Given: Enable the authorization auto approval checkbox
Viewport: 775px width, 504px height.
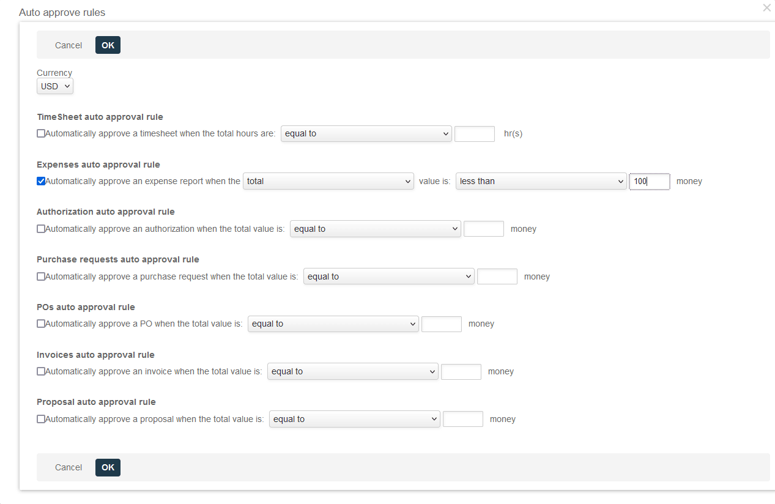Looking at the screenshot, I should [x=41, y=229].
